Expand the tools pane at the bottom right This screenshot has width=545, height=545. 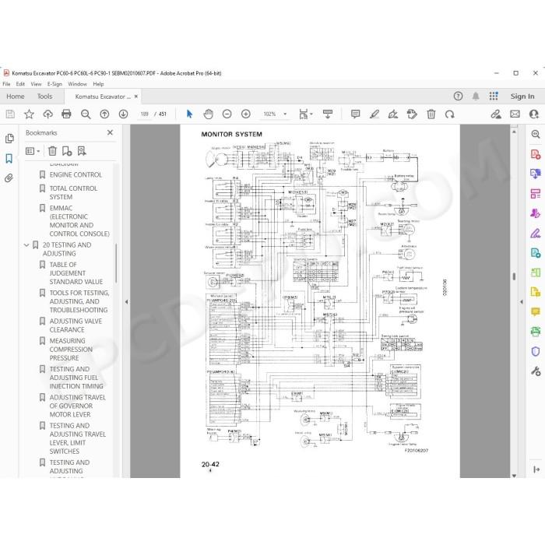point(536,469)
